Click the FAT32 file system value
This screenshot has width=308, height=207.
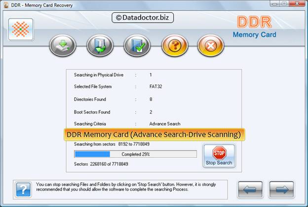(x=156, y=86)
